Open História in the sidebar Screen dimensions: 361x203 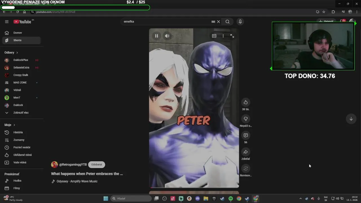[21, 132]
